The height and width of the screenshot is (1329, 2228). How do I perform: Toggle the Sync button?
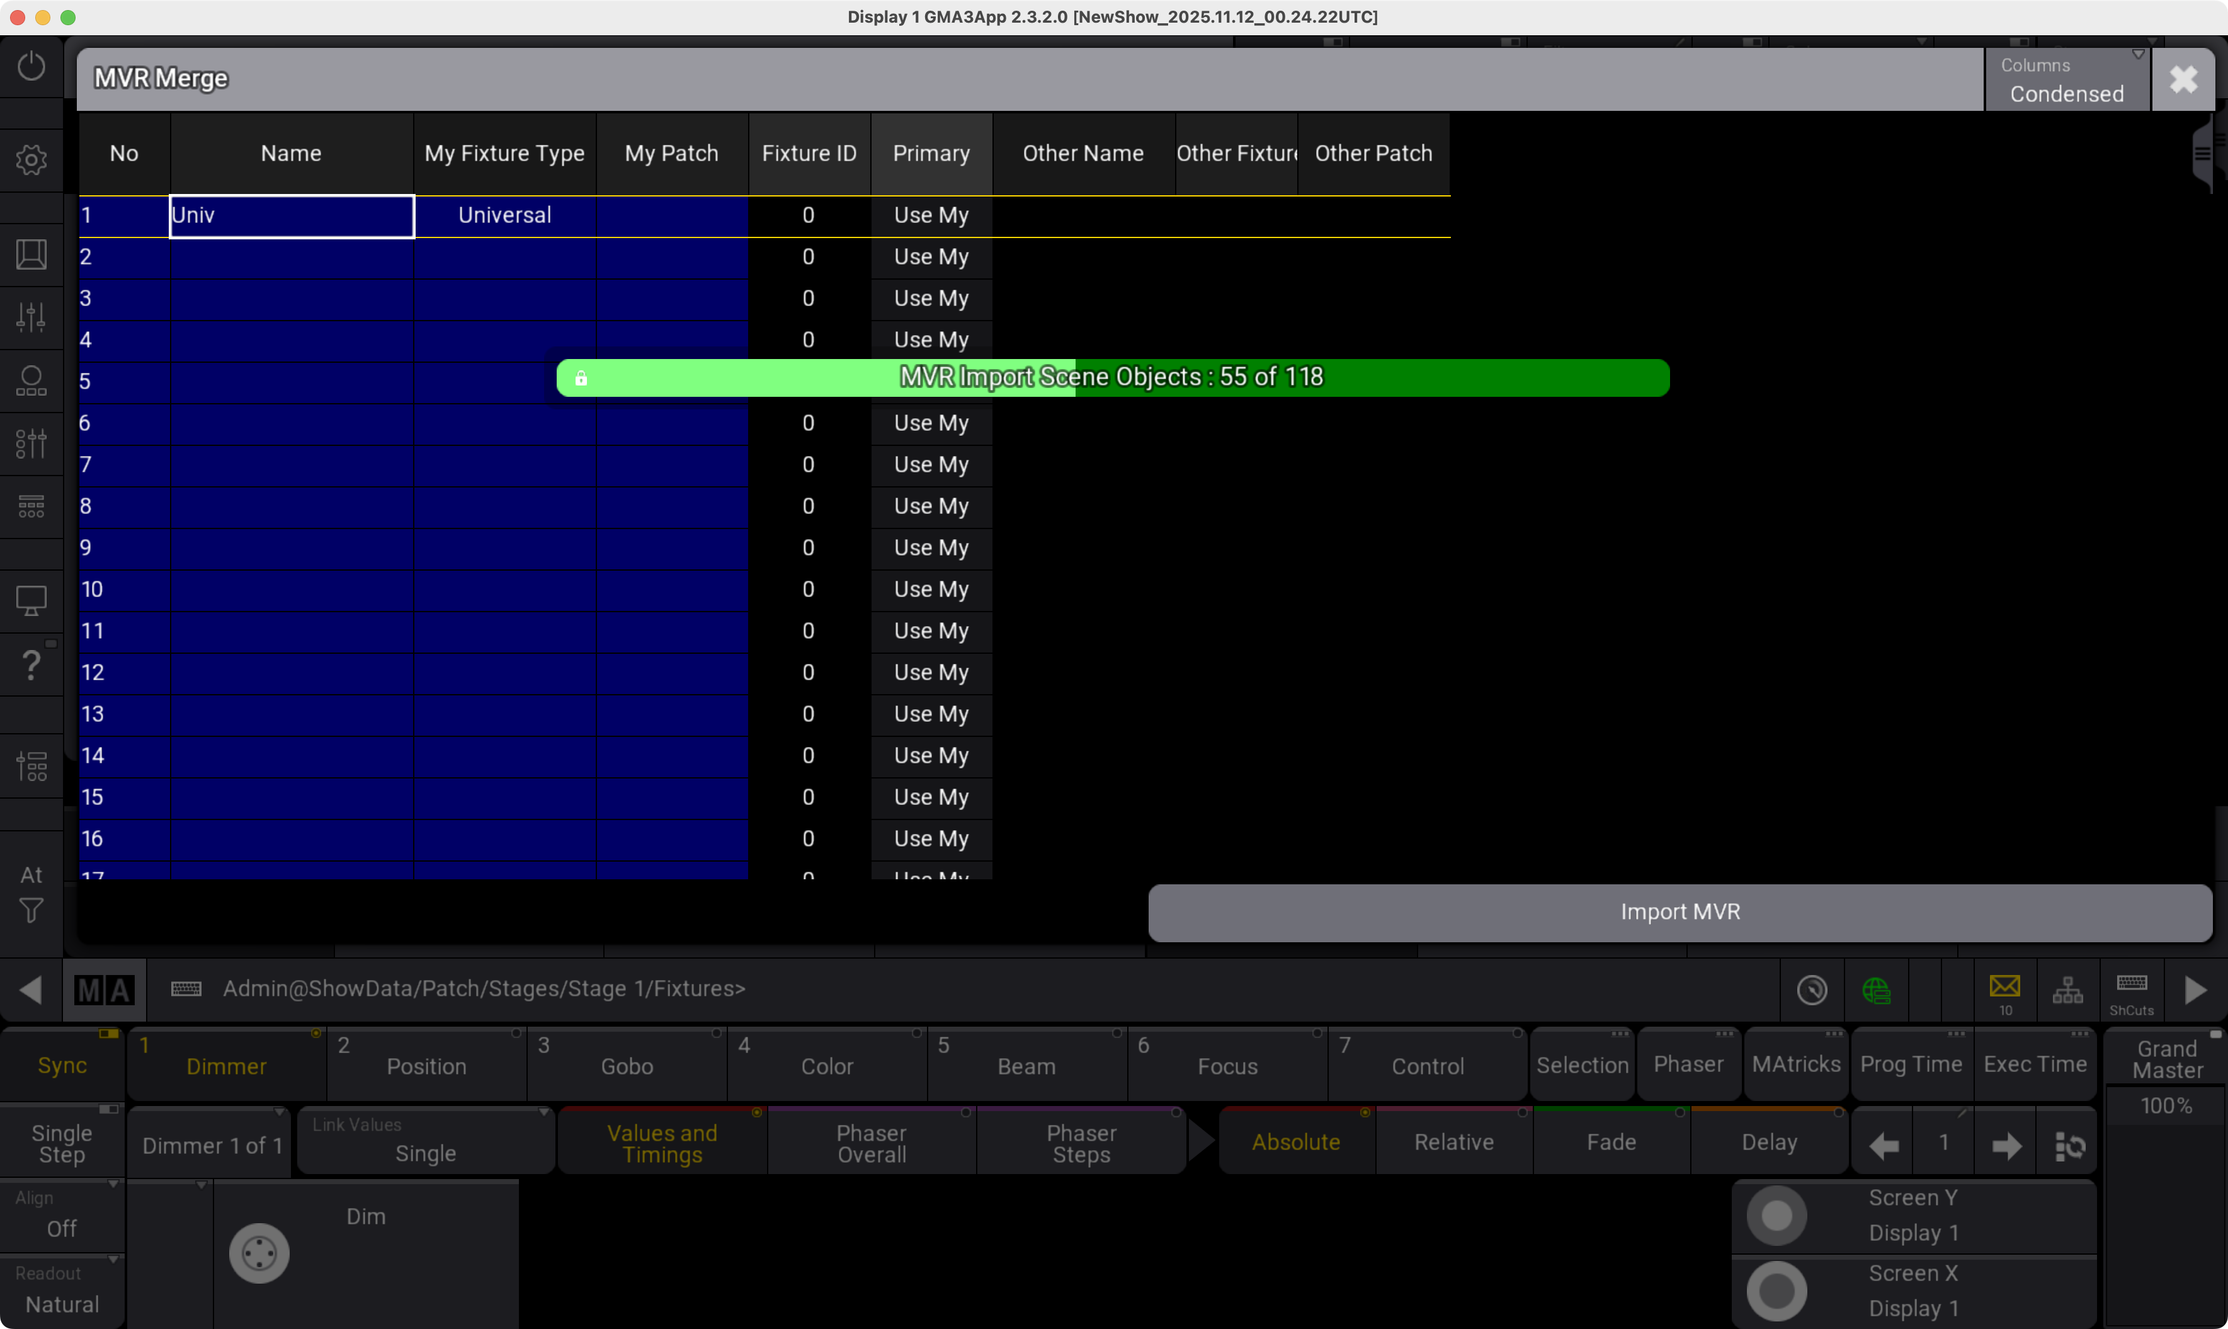click(62, 1065)
